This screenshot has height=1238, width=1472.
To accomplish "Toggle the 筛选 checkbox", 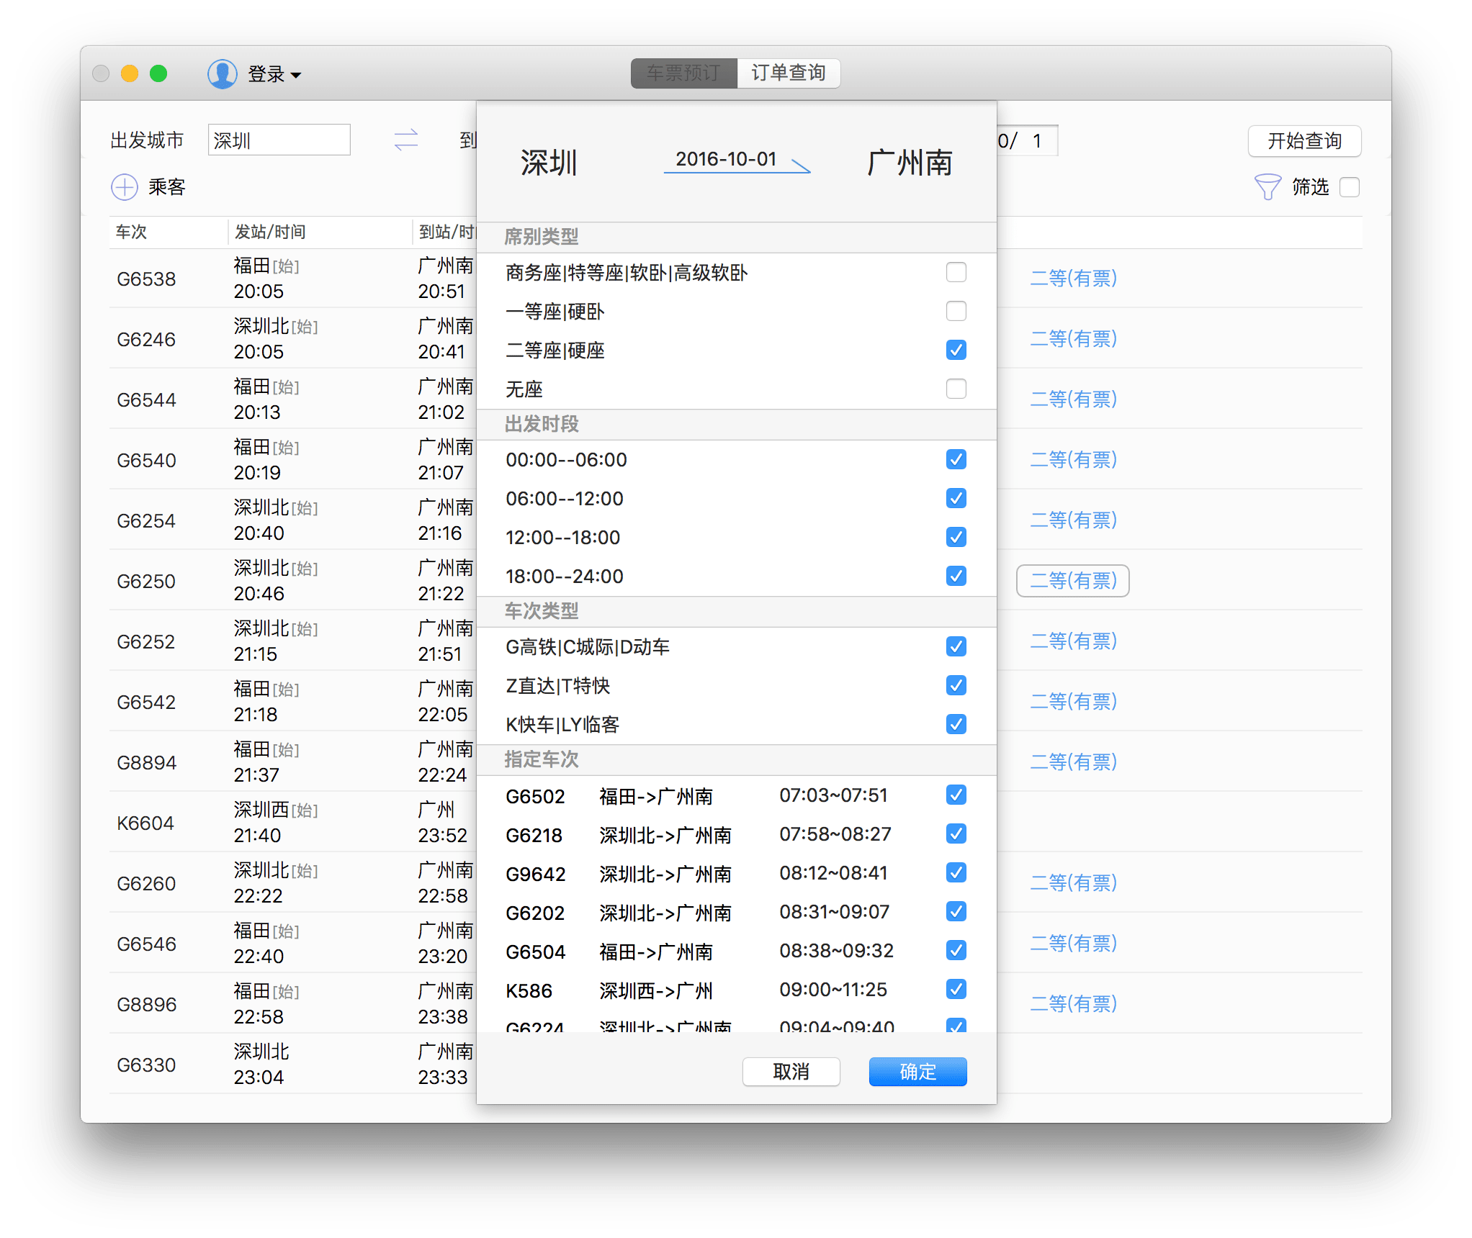I will point(1349,187).
